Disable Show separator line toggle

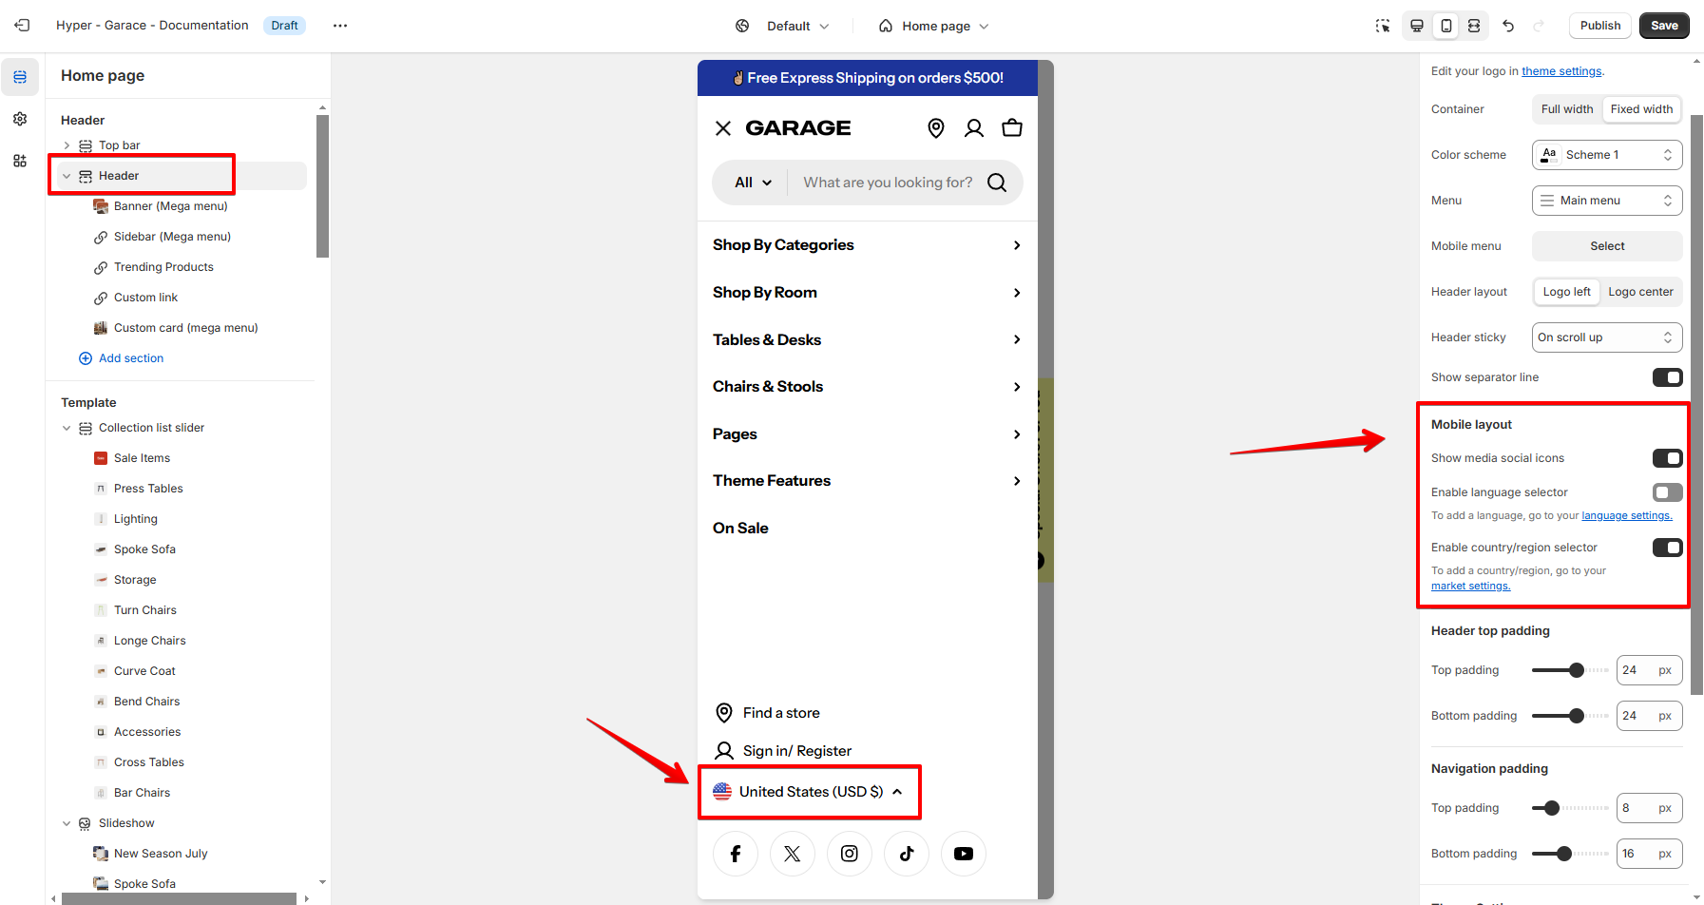1667,377
